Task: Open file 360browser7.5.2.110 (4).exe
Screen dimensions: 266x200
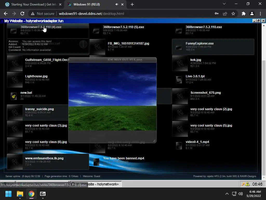Action: tap(41, 27)
